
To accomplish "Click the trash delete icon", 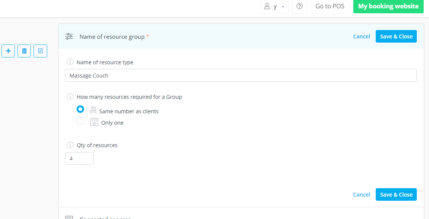I will coord(24,51).
